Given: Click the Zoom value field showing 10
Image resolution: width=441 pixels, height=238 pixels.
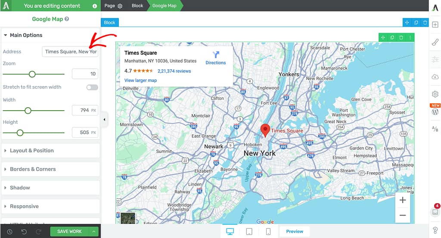Looking at the screenshot, I should pos(85,74).
